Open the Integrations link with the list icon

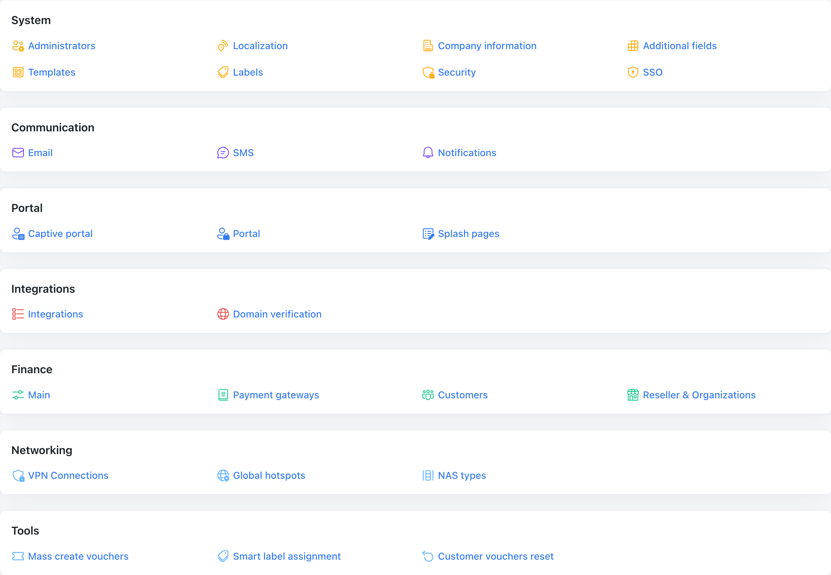[x=55, y=314]
